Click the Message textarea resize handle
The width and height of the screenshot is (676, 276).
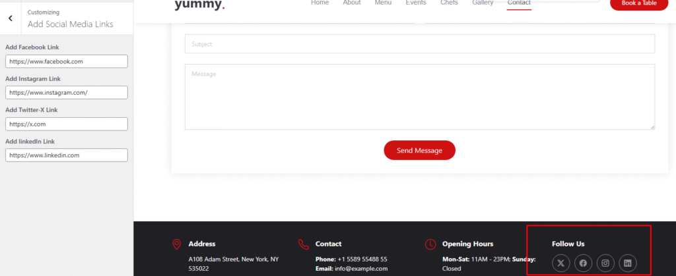(x=652, y=127)
